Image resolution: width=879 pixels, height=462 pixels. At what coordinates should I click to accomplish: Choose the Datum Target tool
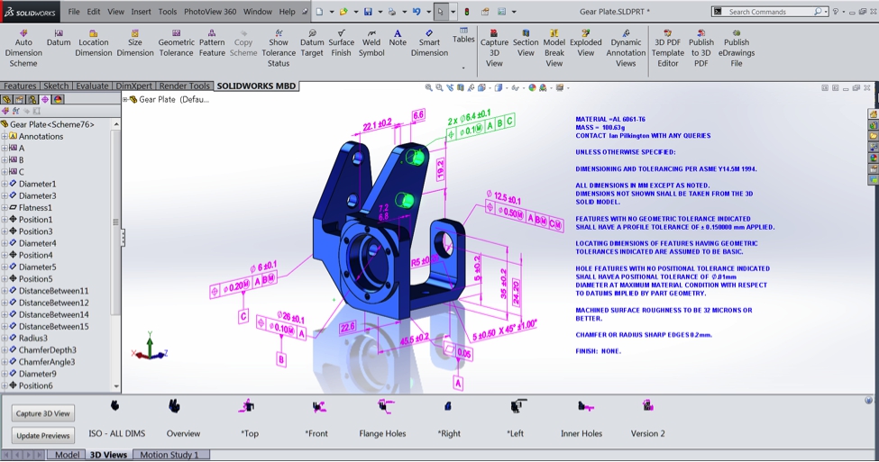point(312,47)
